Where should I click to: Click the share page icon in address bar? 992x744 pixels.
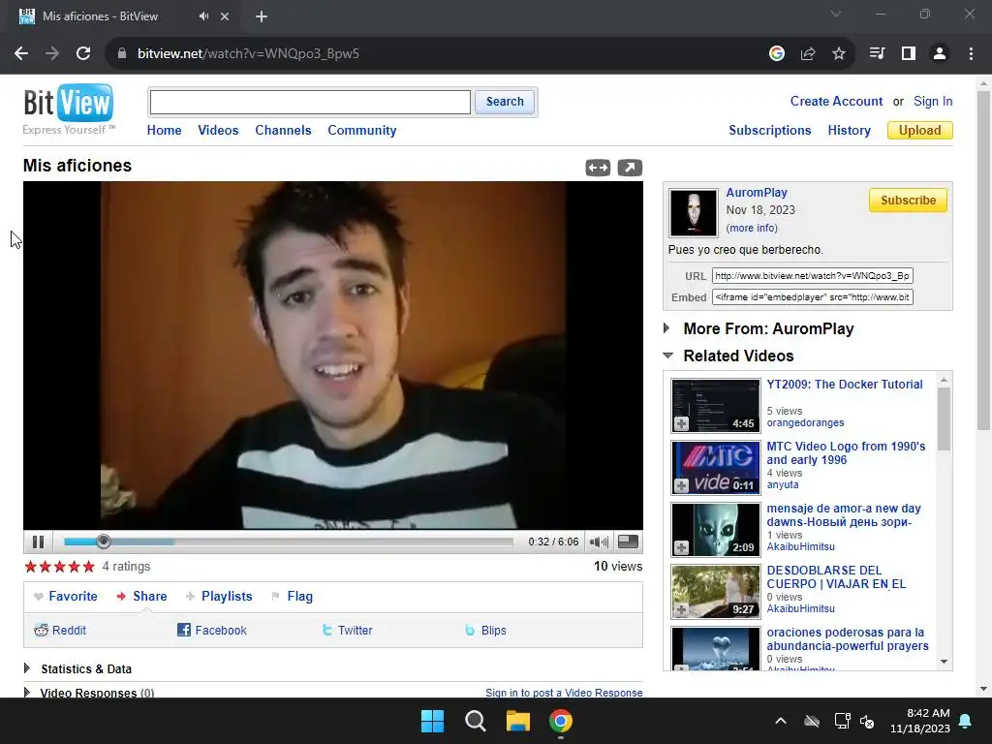pos(808,54)
